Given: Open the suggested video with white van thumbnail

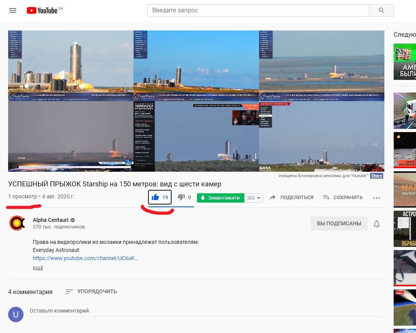Looking at the screenshot, I should 405,111.
